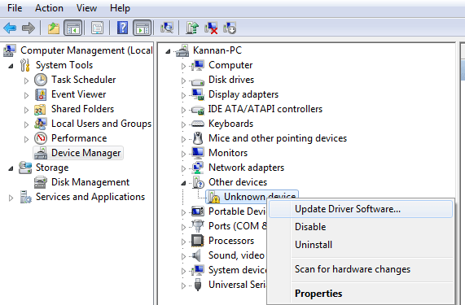The image size is (465, 305).
Task: Expand the Services and Applications node
Action: (11, 198)
